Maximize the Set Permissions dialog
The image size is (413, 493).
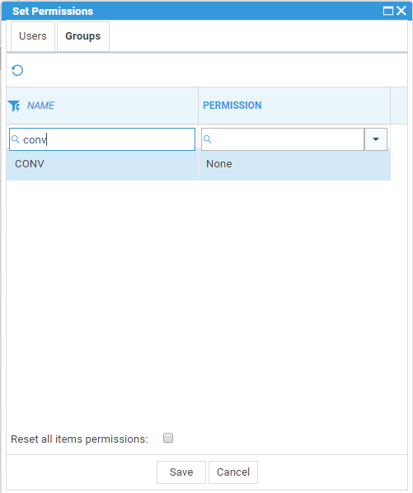click(x=388, y=11)
